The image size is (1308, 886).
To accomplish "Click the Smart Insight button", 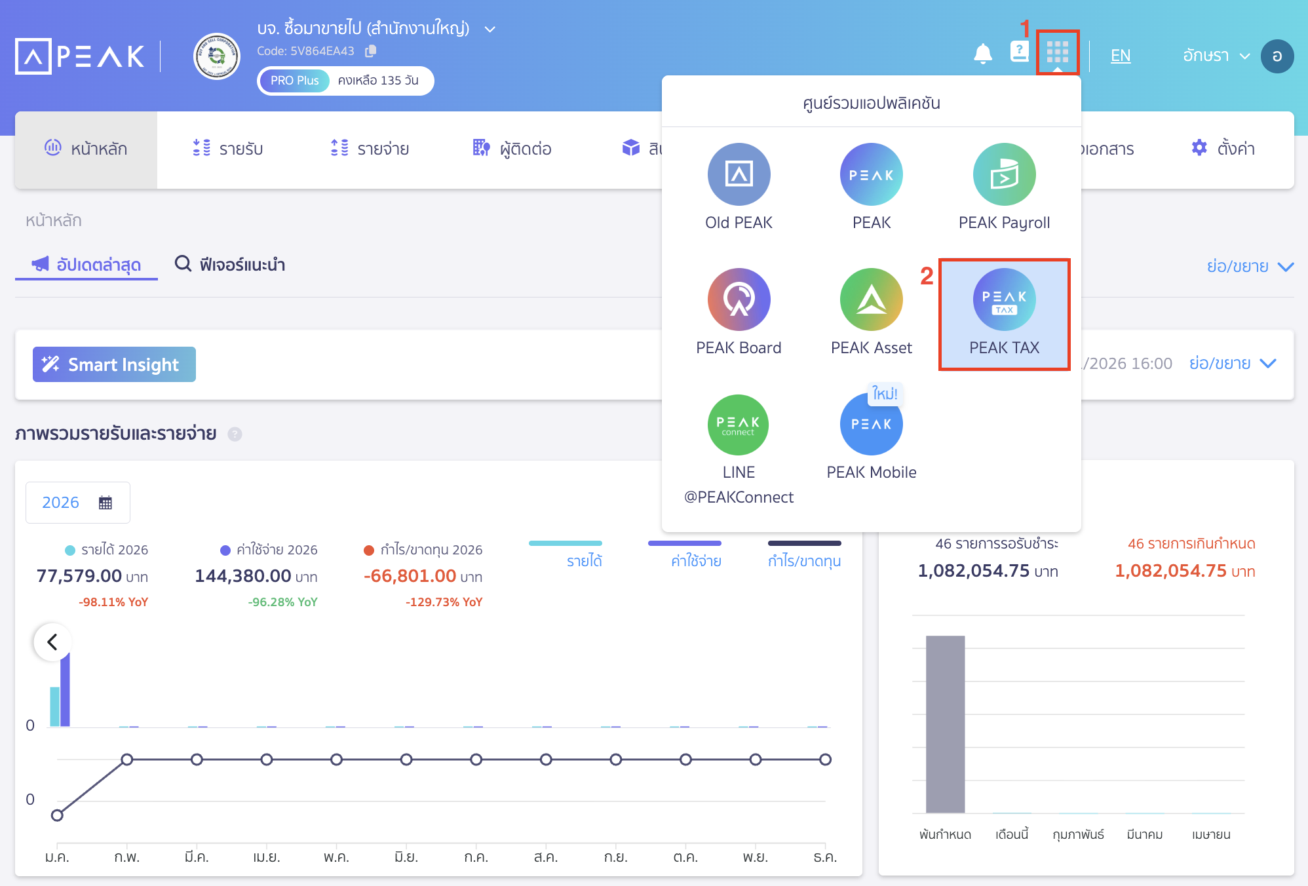I will [x=114, y=364].
